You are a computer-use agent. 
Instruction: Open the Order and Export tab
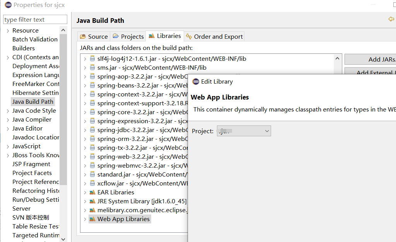tap(214, 36)
